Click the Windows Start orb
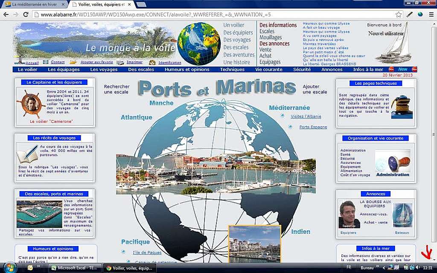Image resolution: width=437 pixels, height=273 pixels. (x=9, y=268)
